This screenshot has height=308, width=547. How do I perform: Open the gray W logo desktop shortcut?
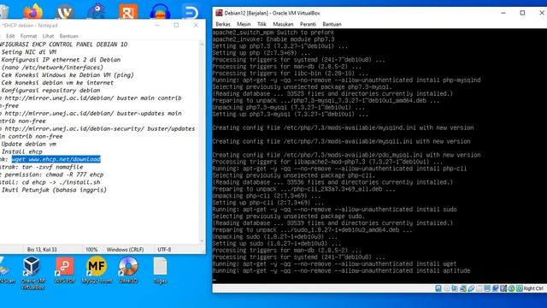point(65,12)
